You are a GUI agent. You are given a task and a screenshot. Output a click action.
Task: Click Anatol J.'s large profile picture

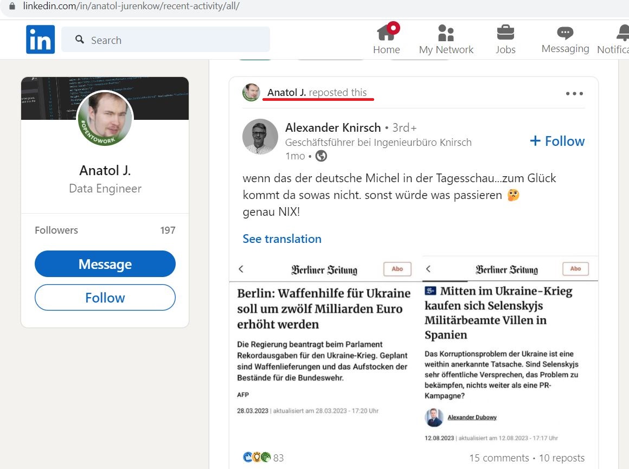pos(105,118)
